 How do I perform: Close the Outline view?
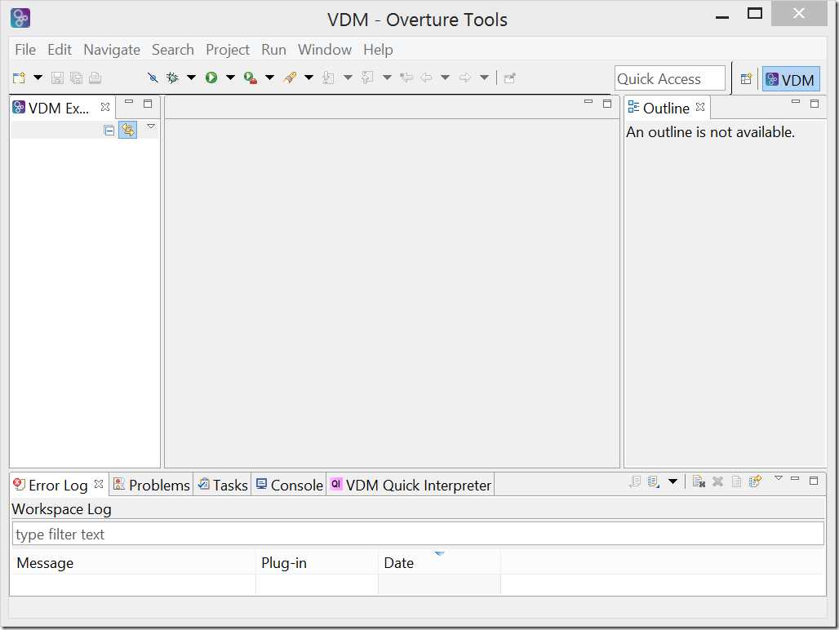(x=700, y=107)
